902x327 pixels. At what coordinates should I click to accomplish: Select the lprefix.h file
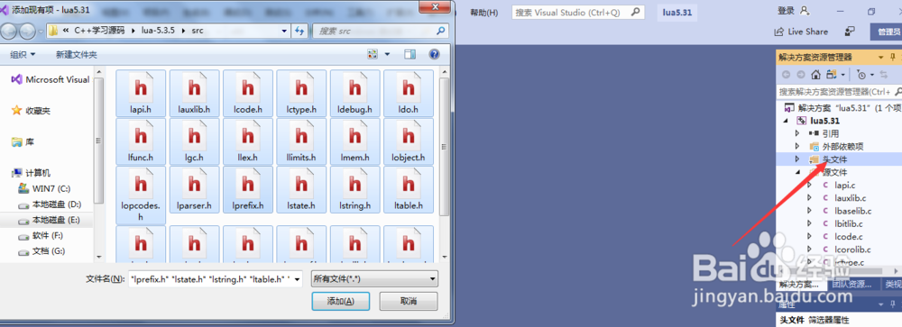point(248,190)
